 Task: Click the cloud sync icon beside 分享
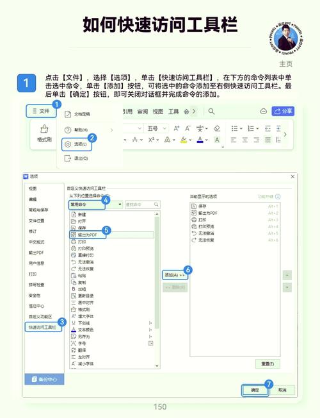(263, 111)
